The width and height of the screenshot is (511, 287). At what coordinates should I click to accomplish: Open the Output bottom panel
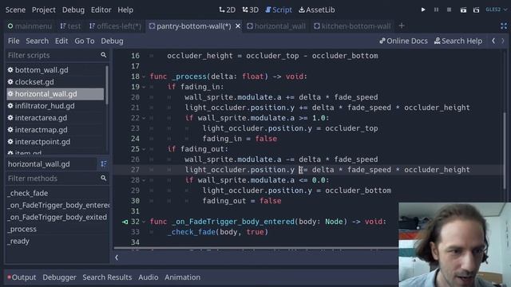pyautogui.click(x=22, y=277)
